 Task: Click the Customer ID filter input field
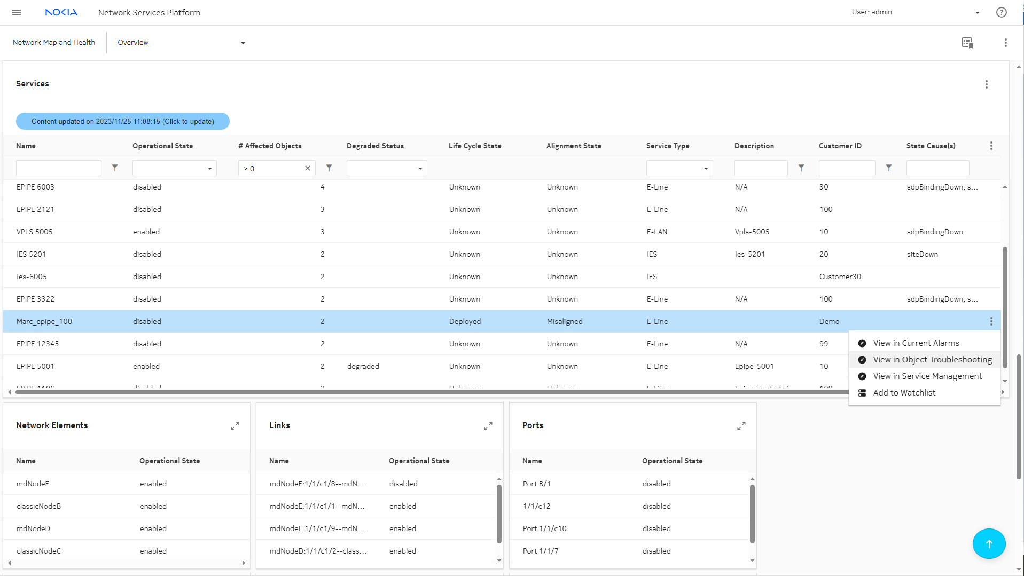click(847, 169)
